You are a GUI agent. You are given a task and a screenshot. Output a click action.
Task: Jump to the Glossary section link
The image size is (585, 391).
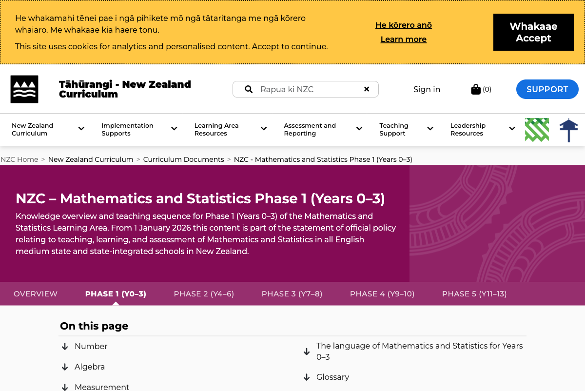tap(333, 377)
